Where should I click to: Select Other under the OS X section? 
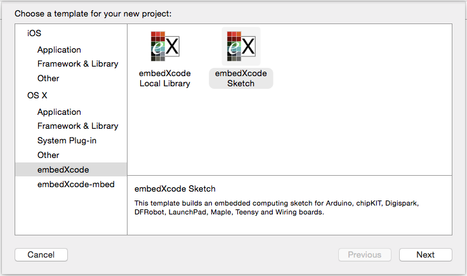coord(48,155)
